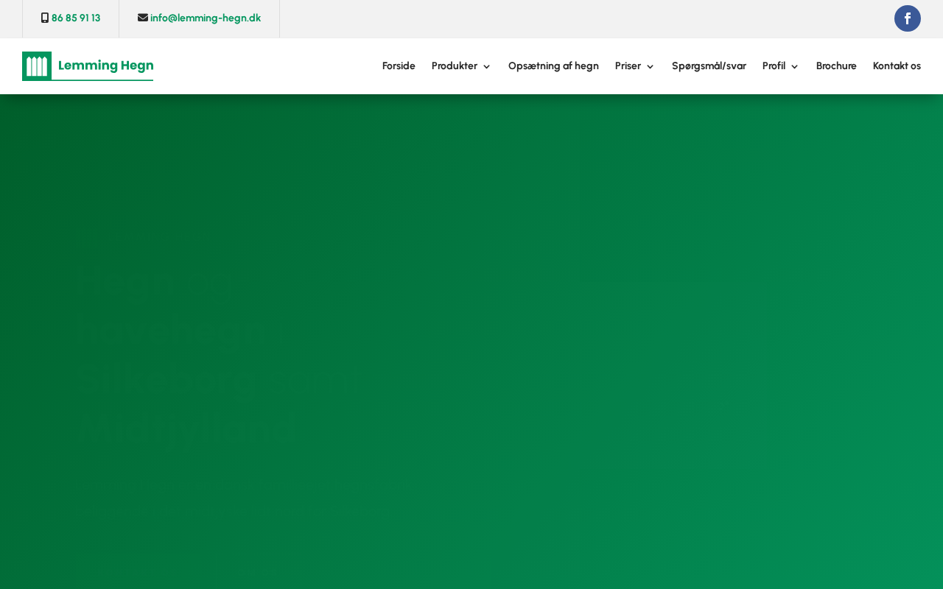Open the Profil menu item
Viewport: 943px width, 589px height.
coord(774,66)
